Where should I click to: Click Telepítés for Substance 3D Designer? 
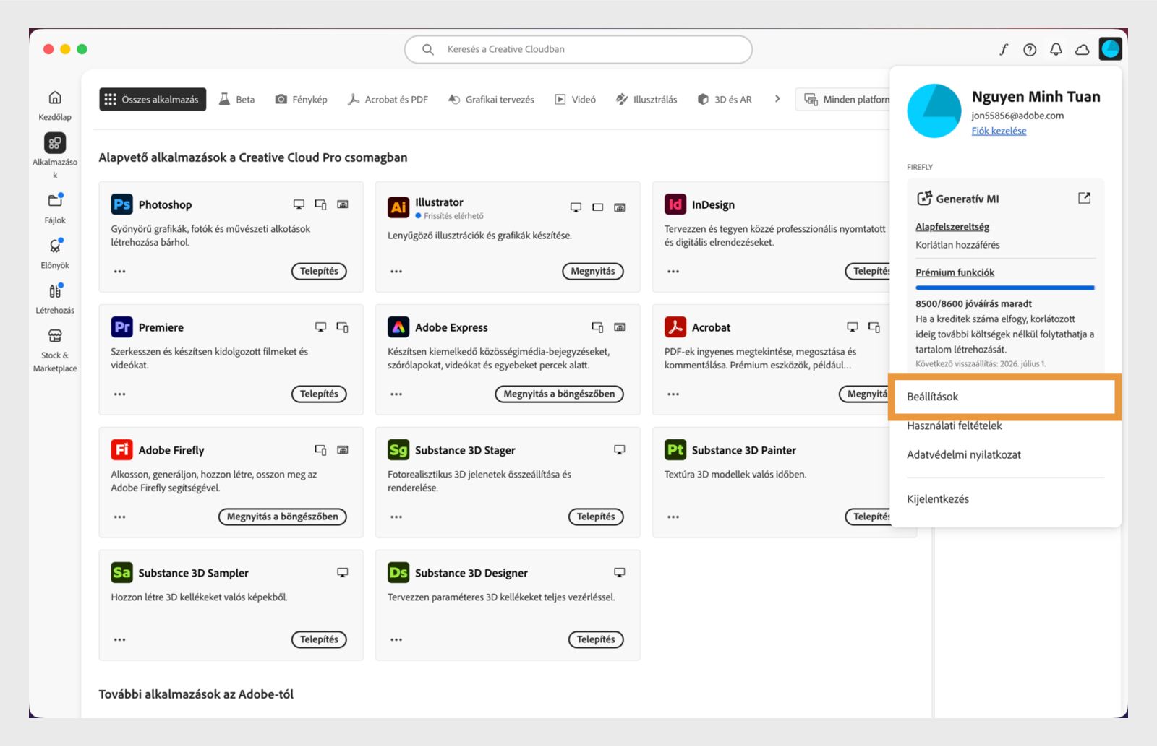pyautogui.click(x=596, y=639)
